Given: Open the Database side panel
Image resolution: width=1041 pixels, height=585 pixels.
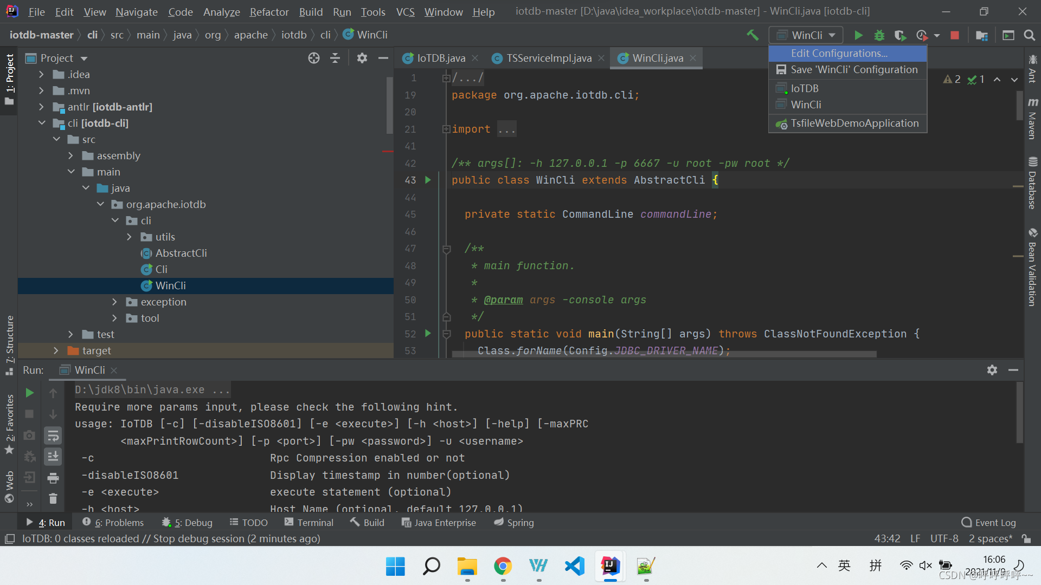Looking at the screenshot, I should tap(1033, 183).
